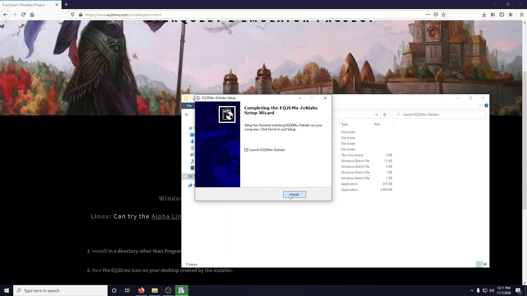Open Firefox account menu

(x=511, y=14)
